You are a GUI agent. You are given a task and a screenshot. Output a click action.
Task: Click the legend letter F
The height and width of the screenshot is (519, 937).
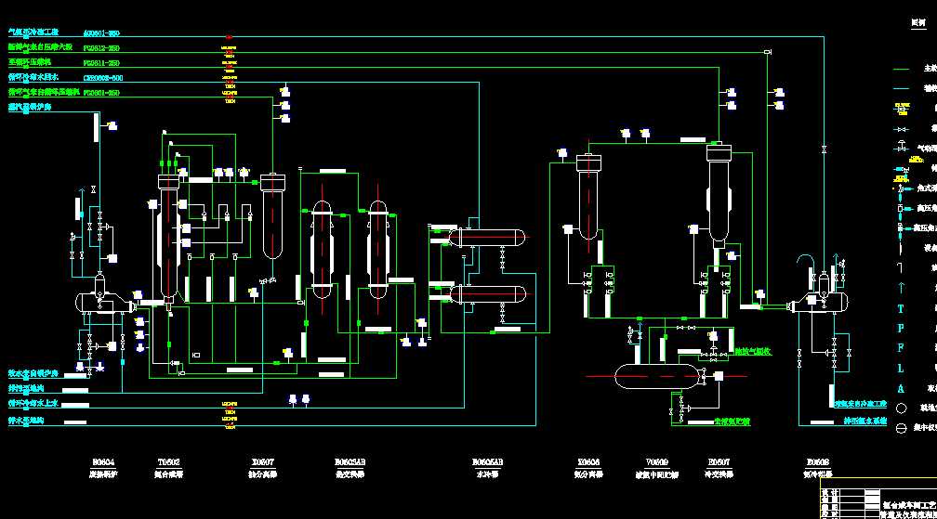901,348
